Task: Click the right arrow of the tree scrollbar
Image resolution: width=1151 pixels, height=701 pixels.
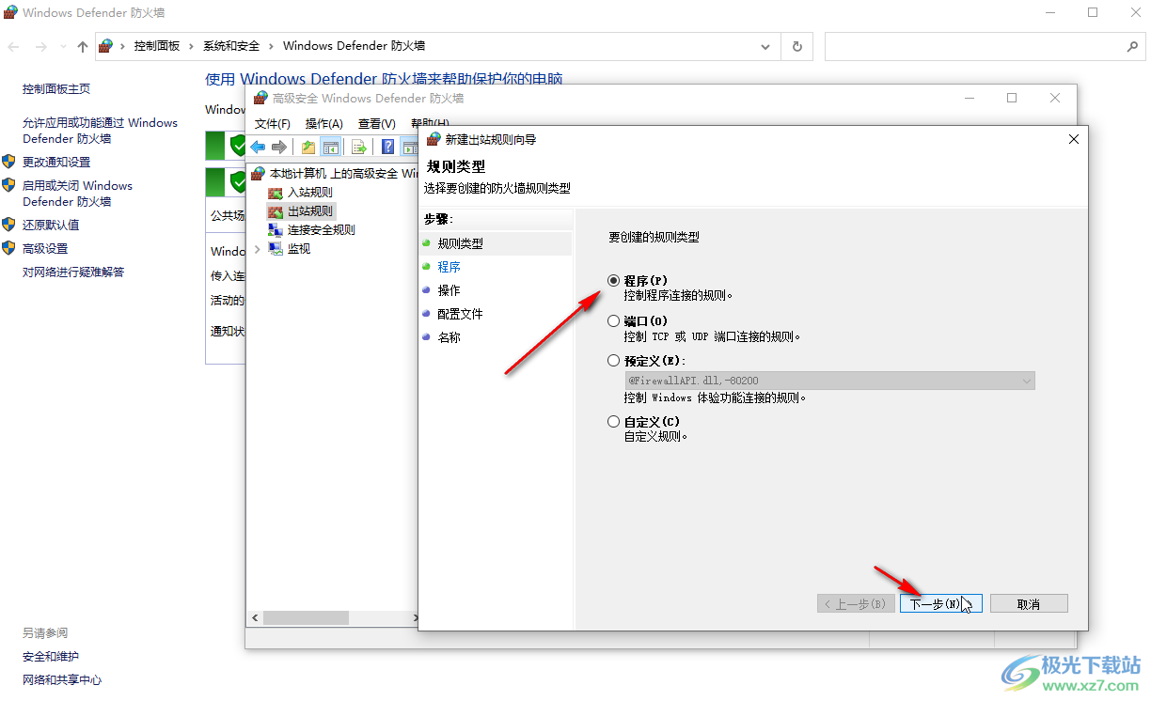Action: click(x=415, y=618)
